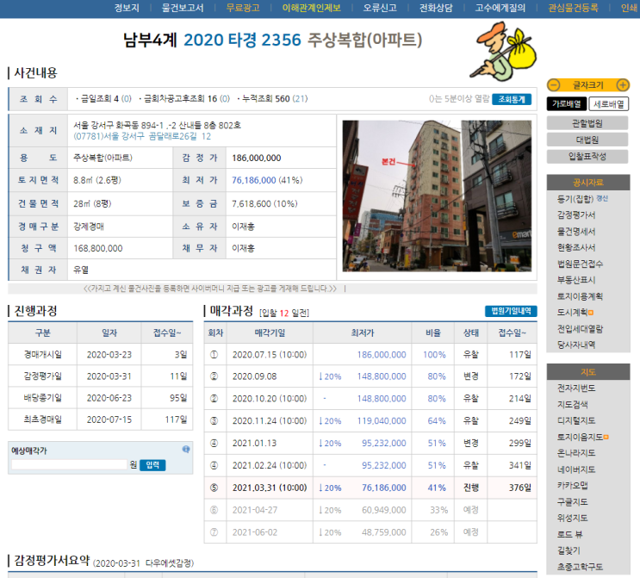Open 이해관계인제보 menu

click(312, 8)
